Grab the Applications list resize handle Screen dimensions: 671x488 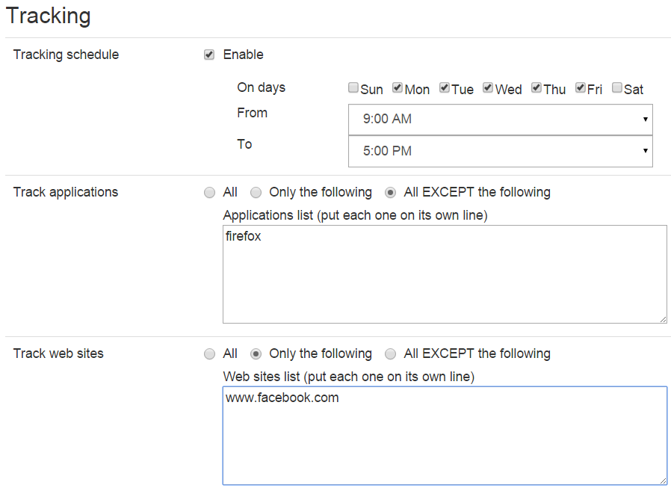pos(663,319)
